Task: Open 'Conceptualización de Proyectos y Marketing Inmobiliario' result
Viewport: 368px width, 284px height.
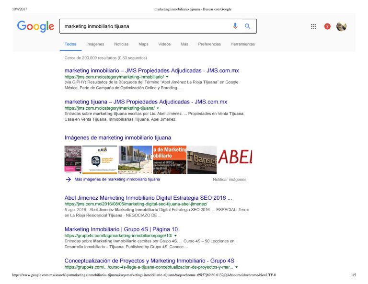Action: (x=149, y=261)
